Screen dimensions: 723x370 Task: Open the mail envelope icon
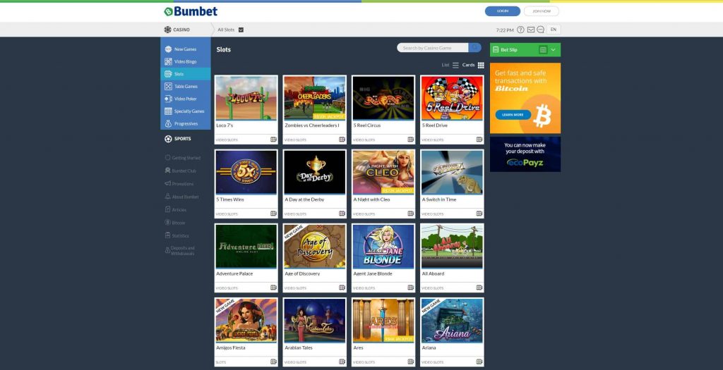[x=531, y=30]
